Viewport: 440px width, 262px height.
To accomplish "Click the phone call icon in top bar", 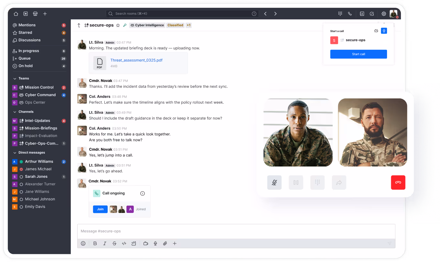I will pyautogui.click(x=350, y=14).
